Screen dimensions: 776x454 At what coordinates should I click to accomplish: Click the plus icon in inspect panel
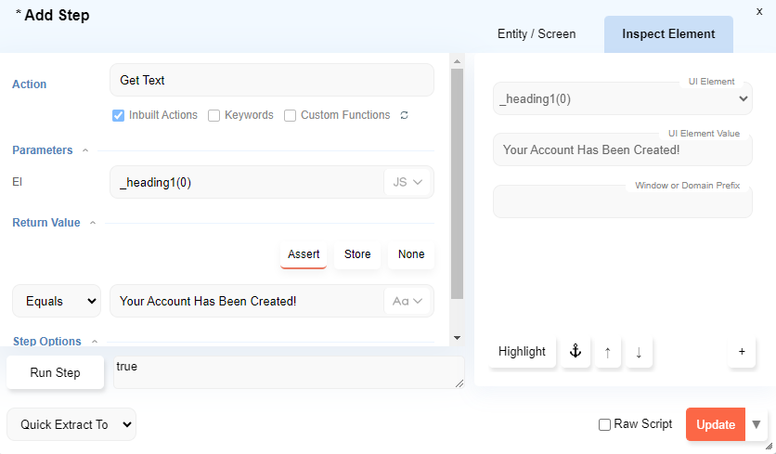(742, 352)
